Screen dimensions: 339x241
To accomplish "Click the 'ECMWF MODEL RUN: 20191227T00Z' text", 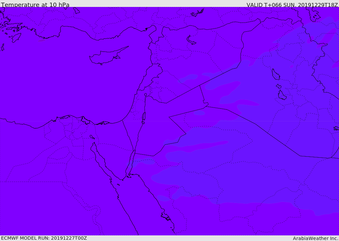I will click(x=44, y=238).
